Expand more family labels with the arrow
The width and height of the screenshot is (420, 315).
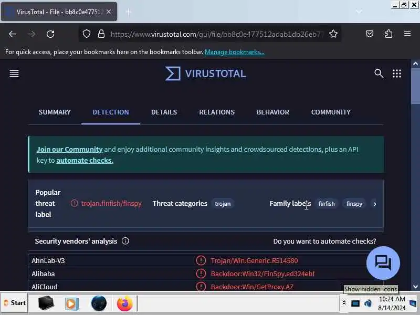click(x=375, y=204)
